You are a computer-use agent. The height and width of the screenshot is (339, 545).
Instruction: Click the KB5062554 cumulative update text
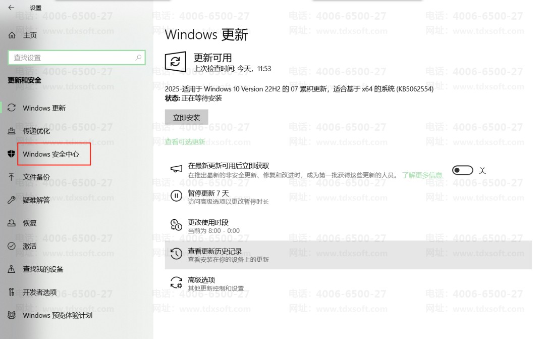[299, 89]
